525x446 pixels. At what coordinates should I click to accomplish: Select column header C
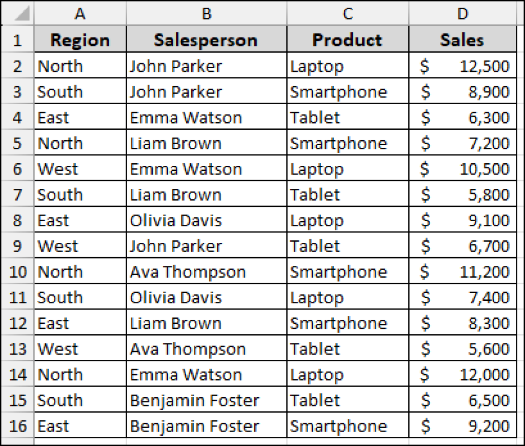347,14
